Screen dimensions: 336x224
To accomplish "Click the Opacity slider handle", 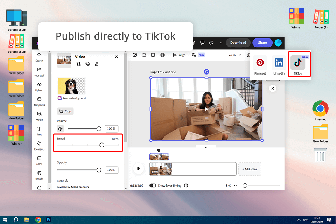I will (x=99, y=170).
